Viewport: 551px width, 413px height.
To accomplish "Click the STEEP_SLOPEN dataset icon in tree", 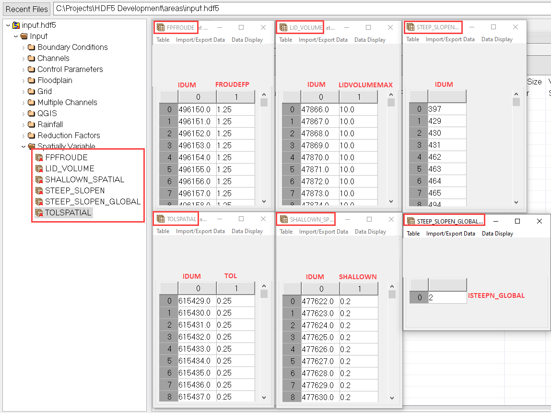I will 39,190.
